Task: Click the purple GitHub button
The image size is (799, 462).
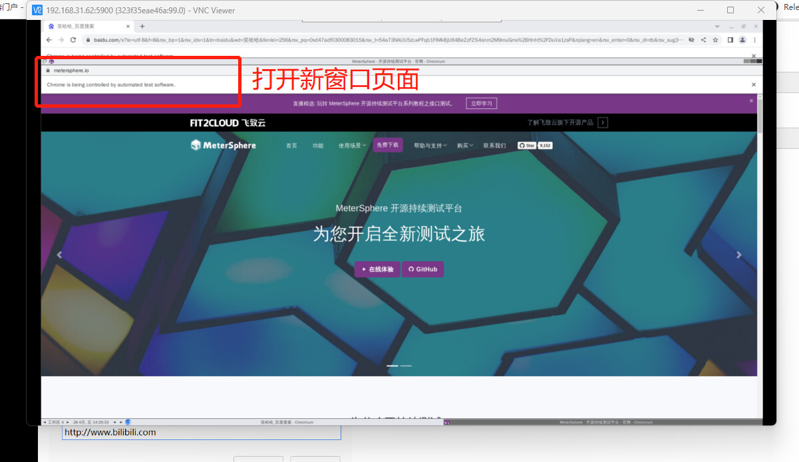Action: click(422, 269)
